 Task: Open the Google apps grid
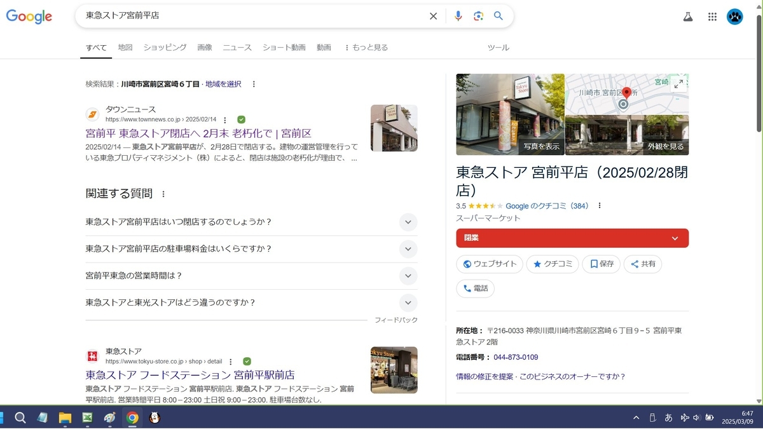(712, 17)
